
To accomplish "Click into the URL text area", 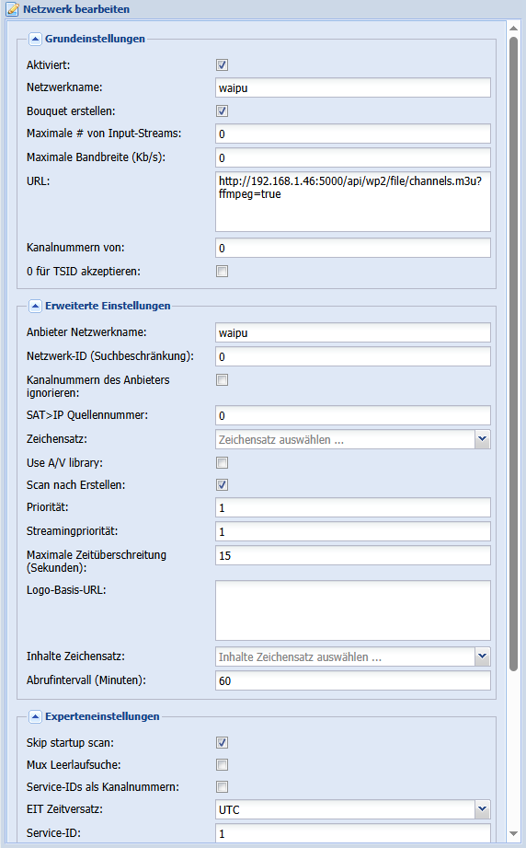I will (352, 202).
